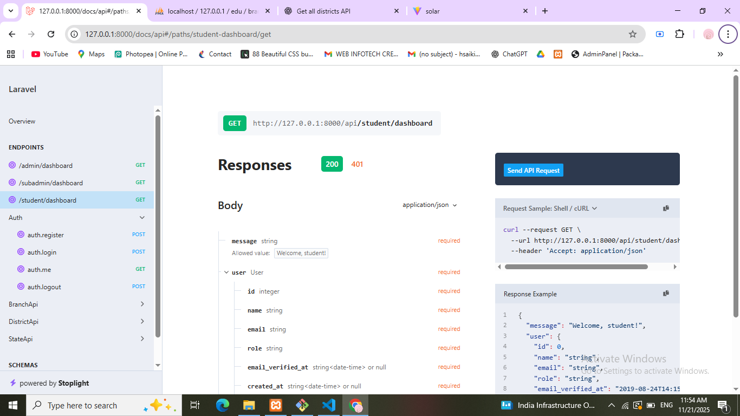This screenshot has width=740, height=416.
Task: Collapse the Auth endpoints group
Action: click(x=142, y=218)
